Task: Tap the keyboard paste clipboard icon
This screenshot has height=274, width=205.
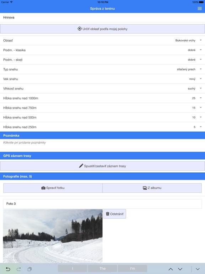Action: tap(30, 269)
